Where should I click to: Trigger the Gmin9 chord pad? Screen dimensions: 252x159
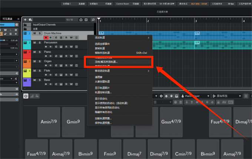(x=73, y=122)
